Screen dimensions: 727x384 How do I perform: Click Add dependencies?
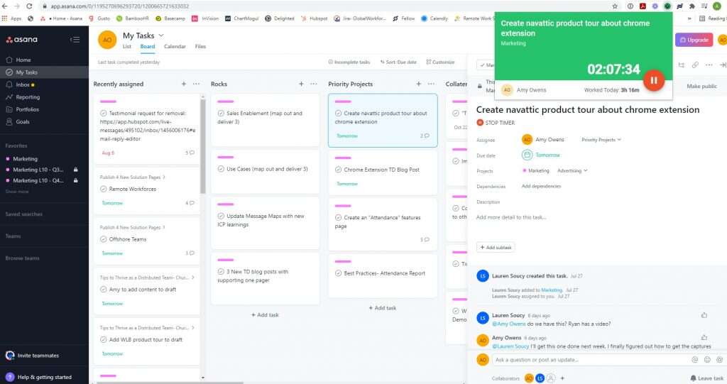(x=541, y=186)
